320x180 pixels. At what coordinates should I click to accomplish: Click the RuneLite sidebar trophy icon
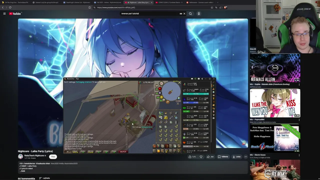[x=213, y=98]
